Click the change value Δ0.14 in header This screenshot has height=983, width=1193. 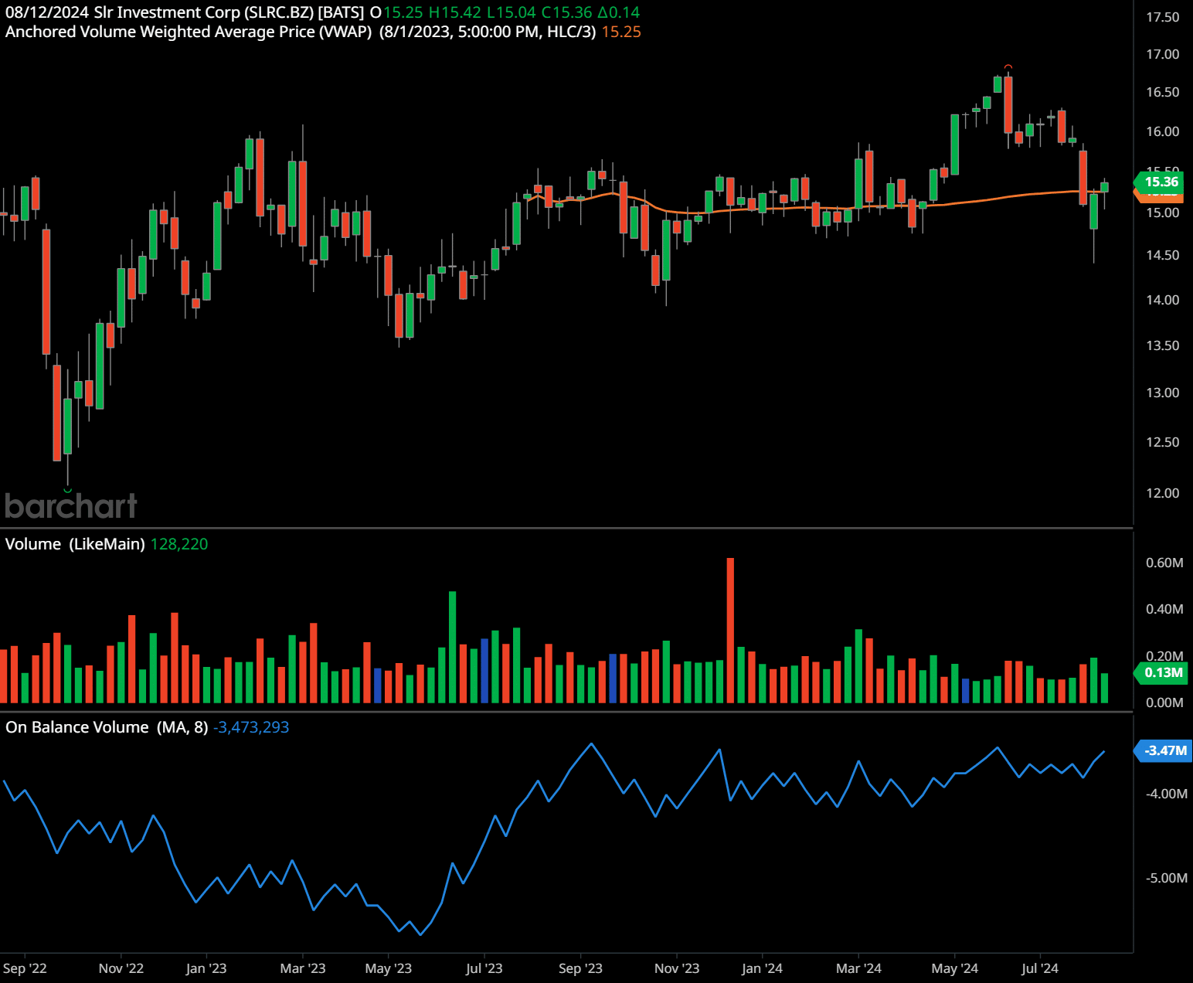coord(619,12)
